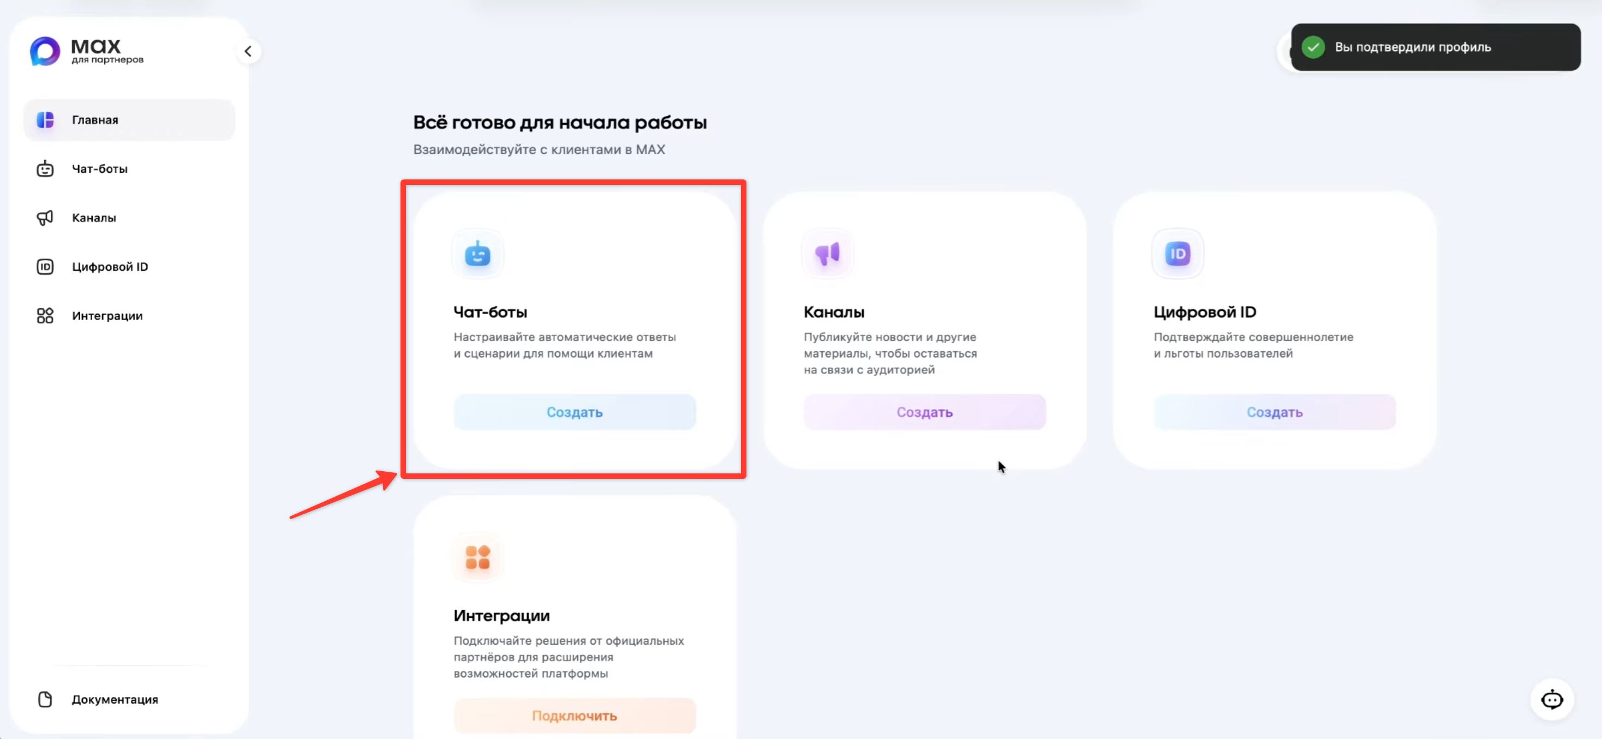Click Создать on the Цифровой ID card
This screenshot has height=739, width=1602.
click(1275, 412)
